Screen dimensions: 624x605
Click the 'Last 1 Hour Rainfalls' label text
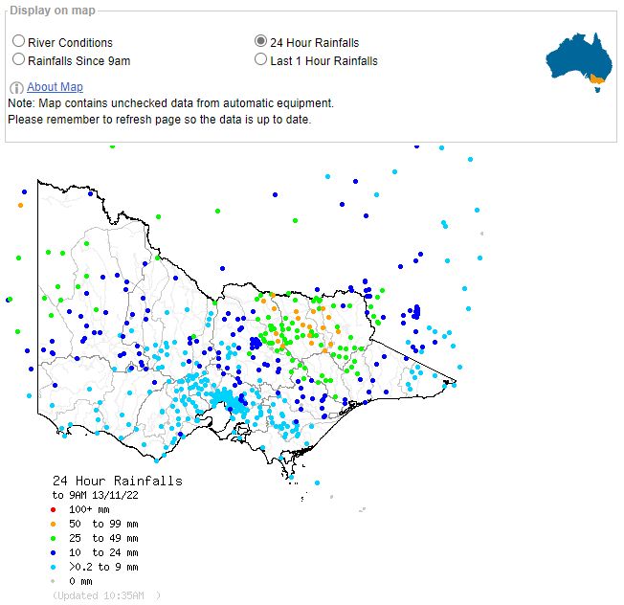[323, 61]
